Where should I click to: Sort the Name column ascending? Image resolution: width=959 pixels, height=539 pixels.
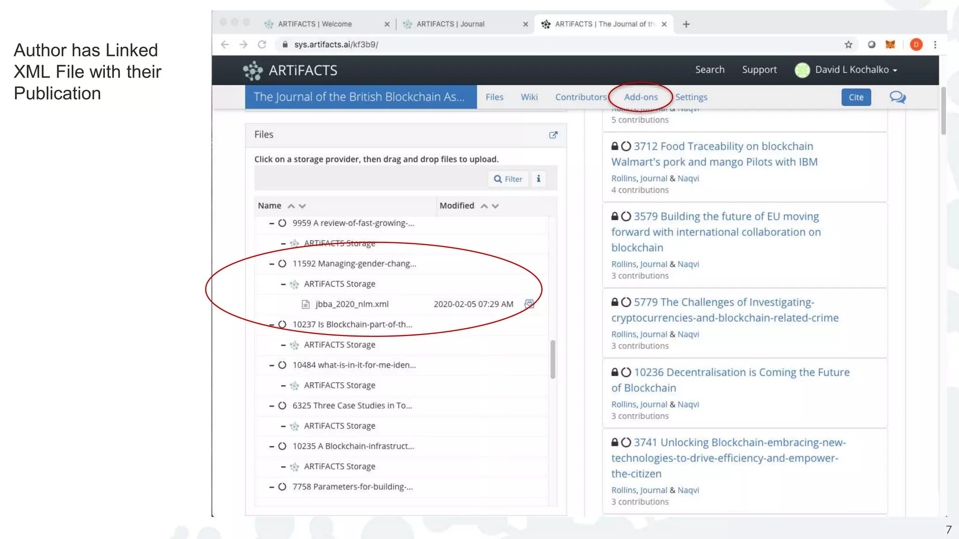[x=291, y=206]
